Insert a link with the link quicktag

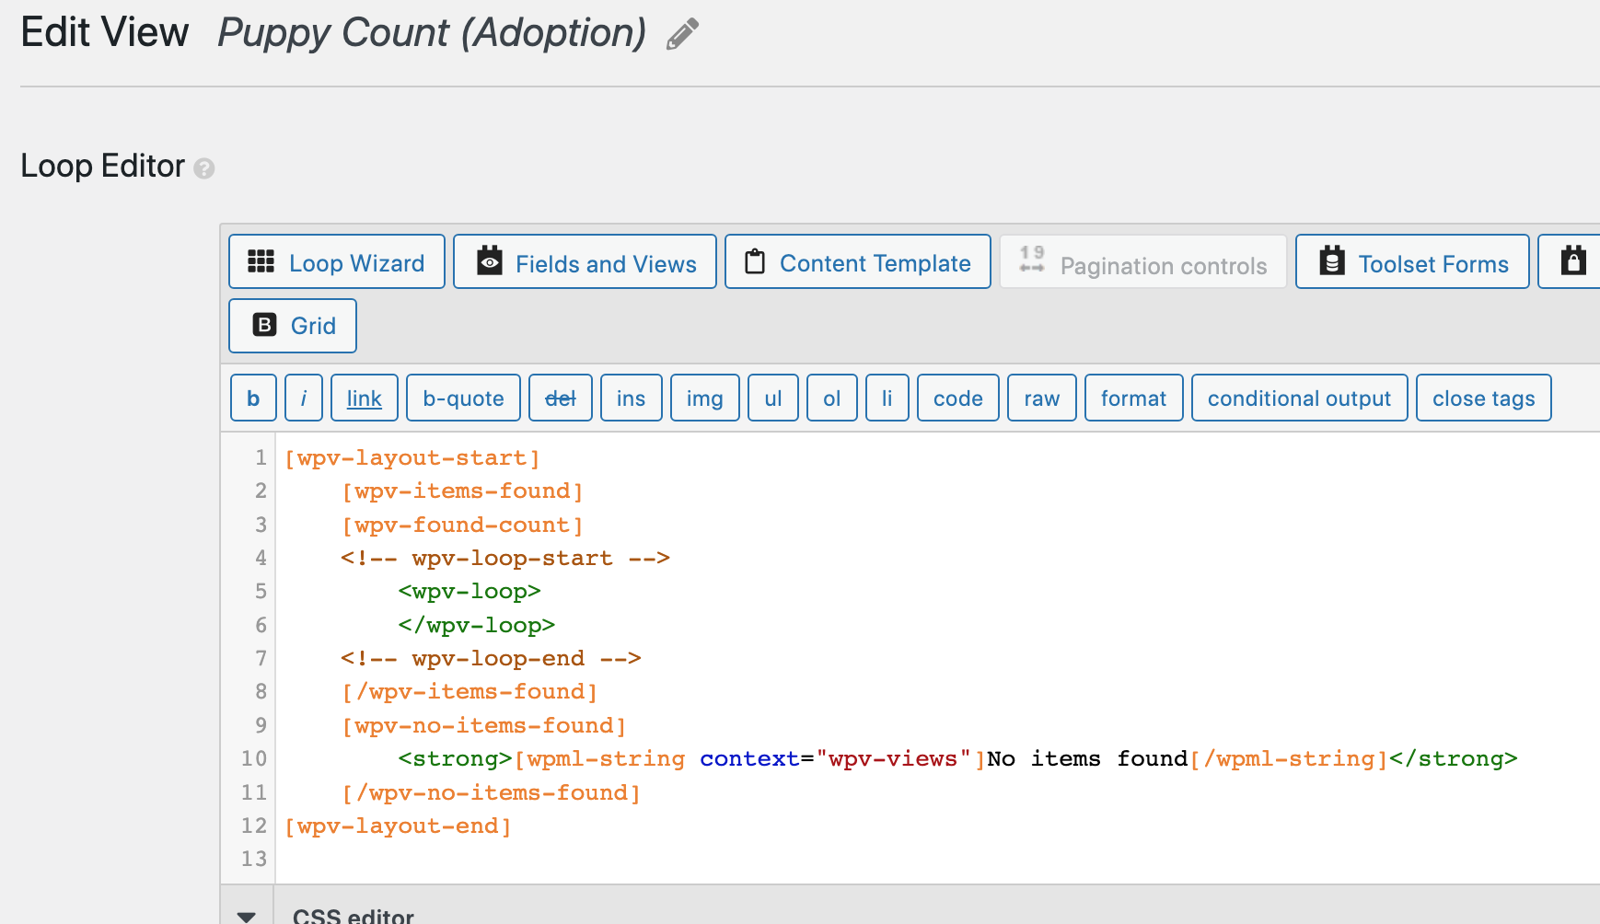365,398
